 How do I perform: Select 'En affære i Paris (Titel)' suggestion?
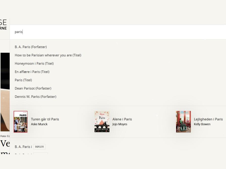click(32, 72)
